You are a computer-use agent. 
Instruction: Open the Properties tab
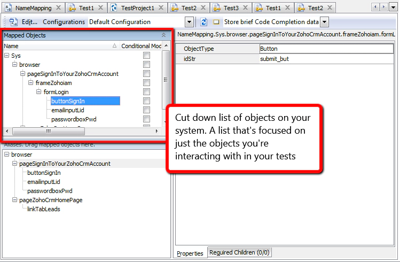coord(190,253)
